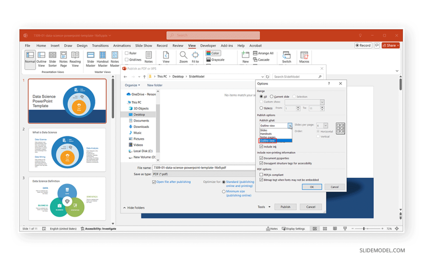
Task: Click fit slide to window status icon
Action: 397,229
